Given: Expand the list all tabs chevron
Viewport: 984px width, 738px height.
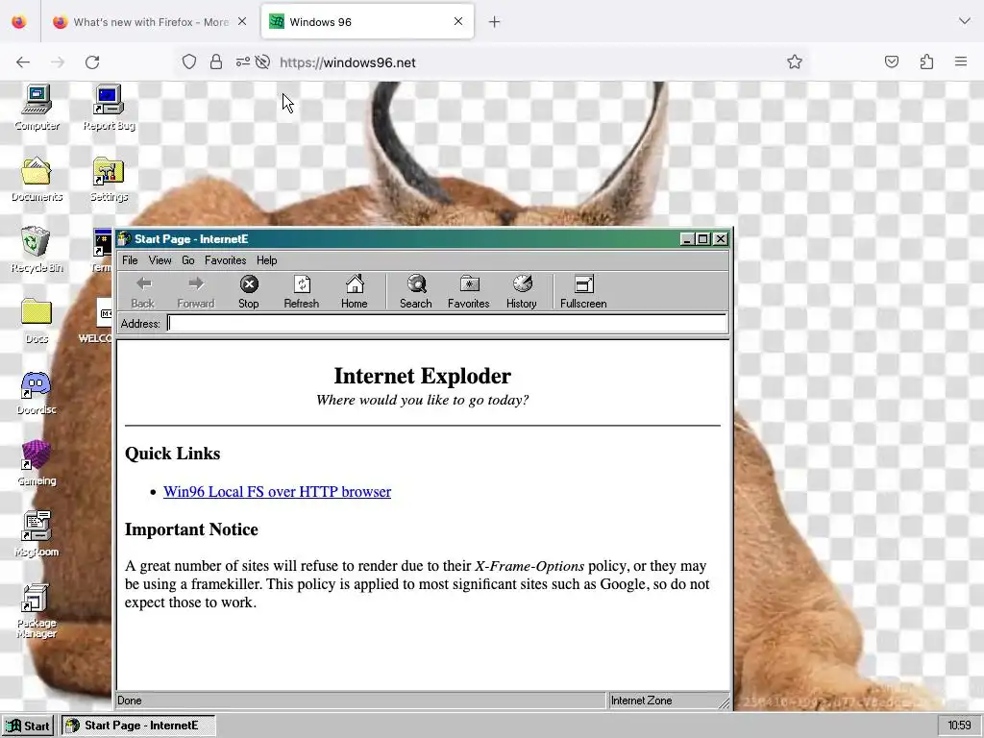Looking at the screenshot, I should [965, 21].
